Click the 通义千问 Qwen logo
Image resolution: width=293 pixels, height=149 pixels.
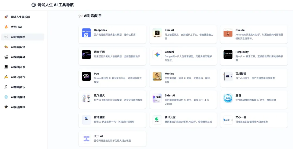86,54
